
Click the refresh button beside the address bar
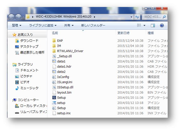(x=137, y=17)
